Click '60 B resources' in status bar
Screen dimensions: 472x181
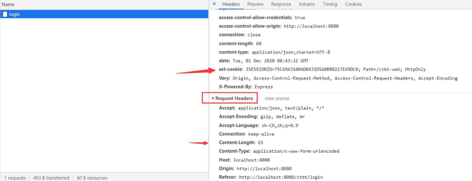[92, 178]
